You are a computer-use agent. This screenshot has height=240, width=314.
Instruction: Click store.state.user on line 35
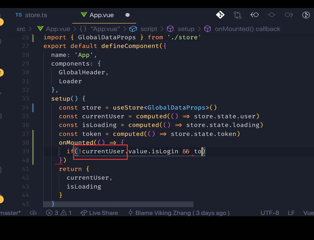[x=225, y=116]
